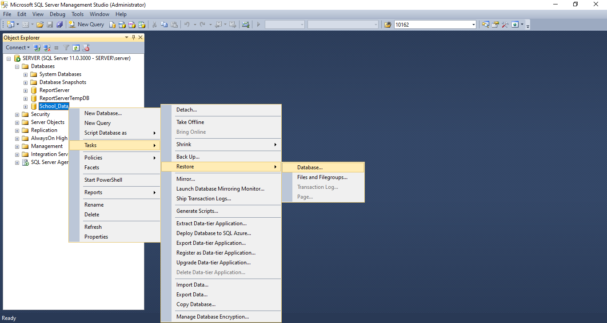The width and height of the screenshot is (607, 323).
Task: Click the Activity Monitor toolbar icon
Action: pyautogui.click(x=246, y=24)
